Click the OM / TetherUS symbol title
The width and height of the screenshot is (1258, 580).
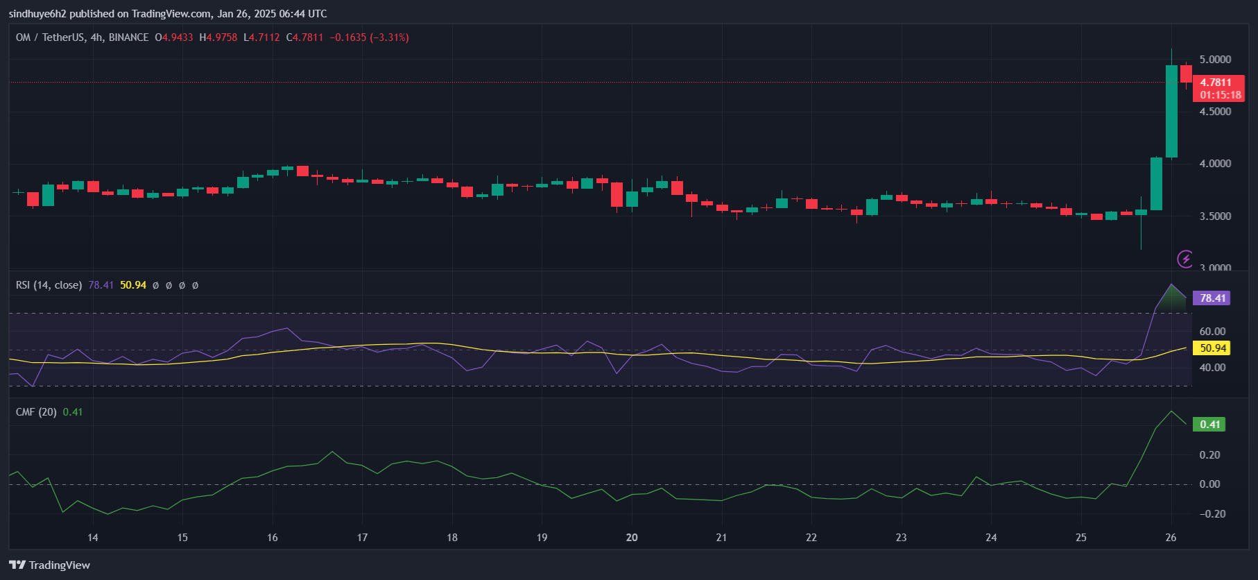click(x=82, y=37)
